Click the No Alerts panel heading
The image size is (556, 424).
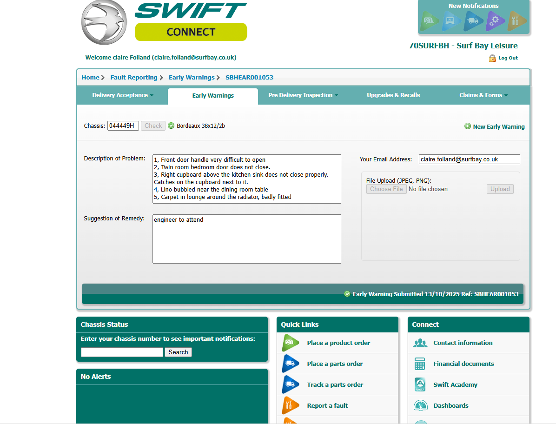(96, 377)
